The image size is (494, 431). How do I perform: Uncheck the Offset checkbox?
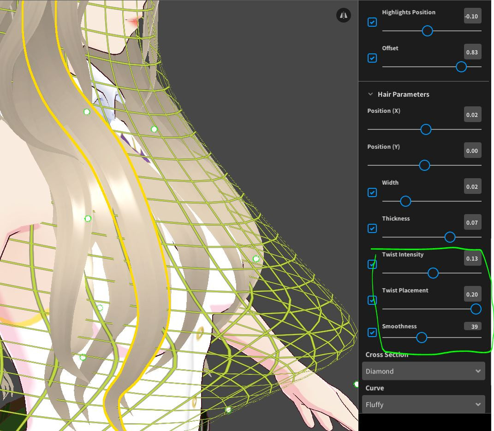click(x=372, y=58)
